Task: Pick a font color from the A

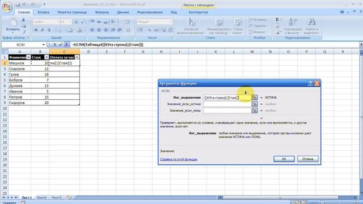Action: click(x=79, y=30)
